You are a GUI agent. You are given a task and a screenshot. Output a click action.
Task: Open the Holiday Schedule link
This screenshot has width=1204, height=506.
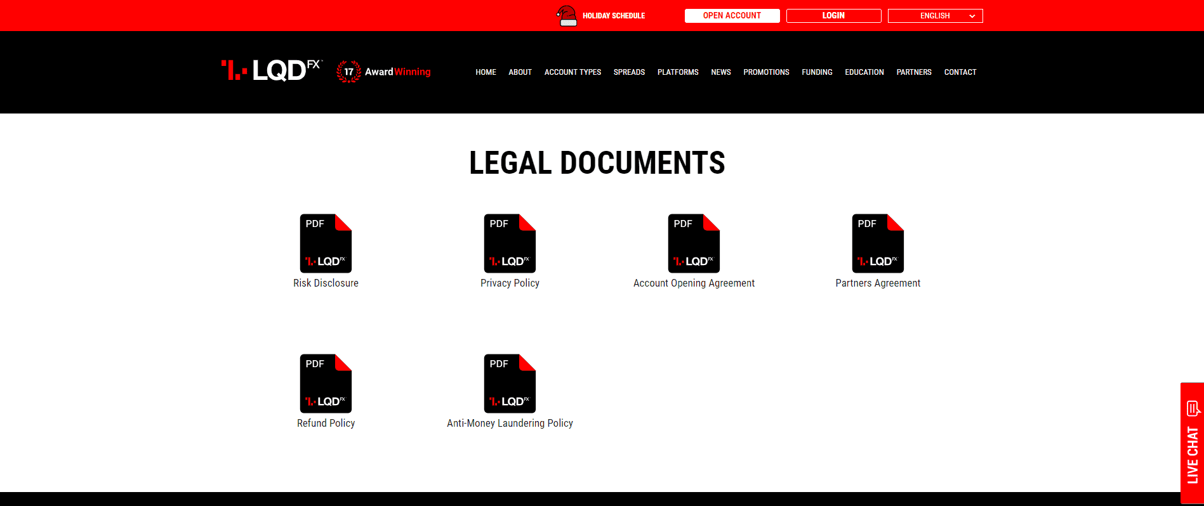614,16
